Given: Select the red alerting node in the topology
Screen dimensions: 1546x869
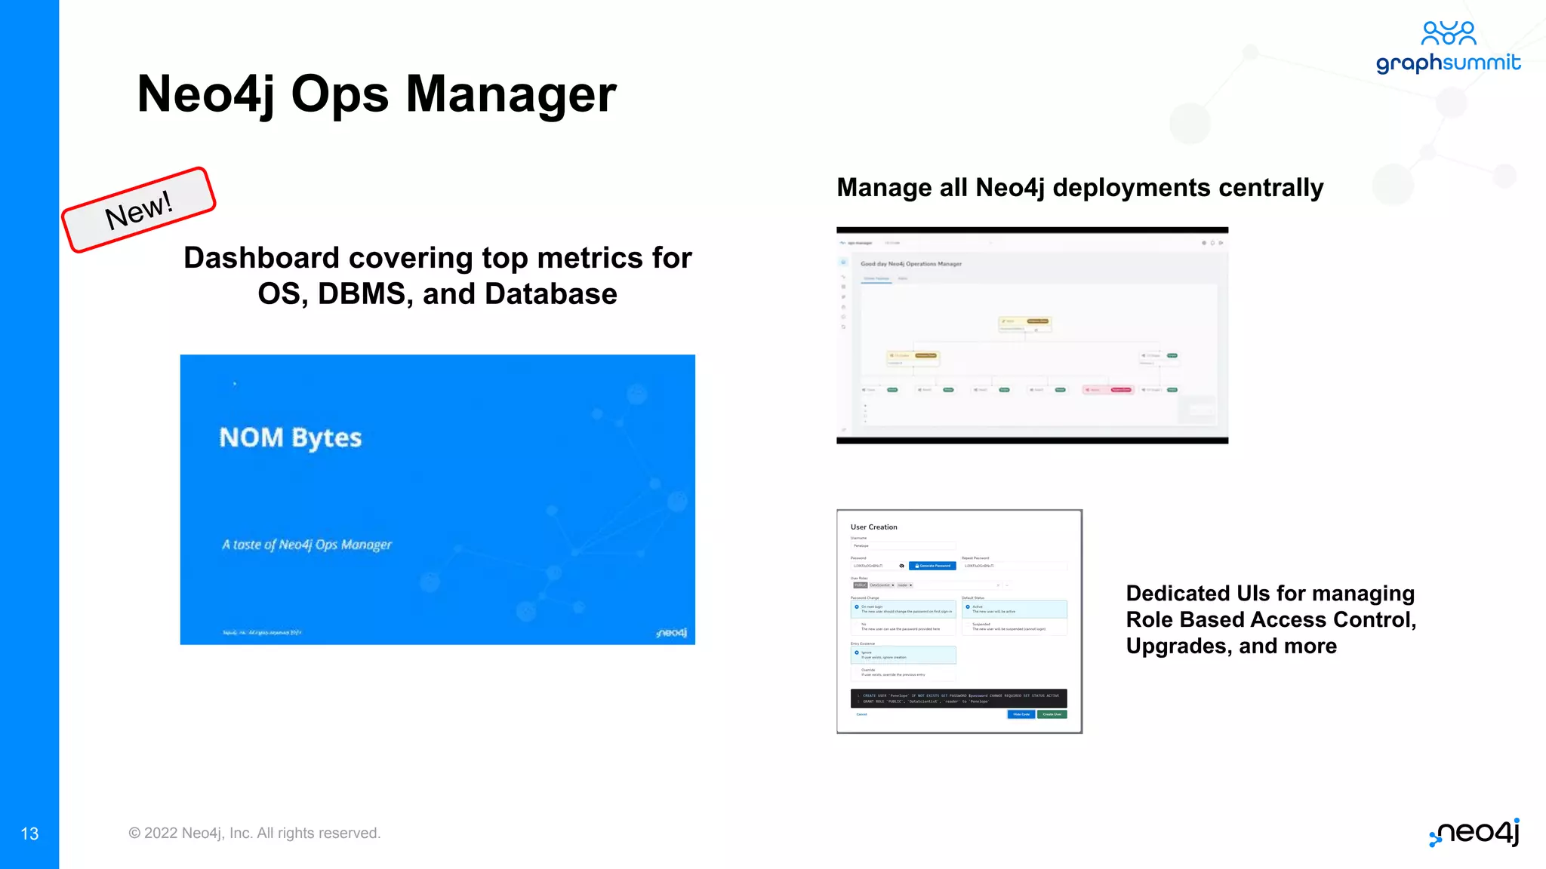Looking at the screenshot, I should pyautogui.click(x=1108, y=389).
